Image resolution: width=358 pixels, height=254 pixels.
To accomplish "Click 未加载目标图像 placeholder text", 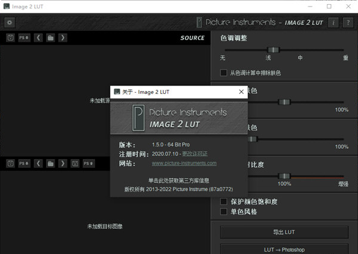I will (105, 226).
